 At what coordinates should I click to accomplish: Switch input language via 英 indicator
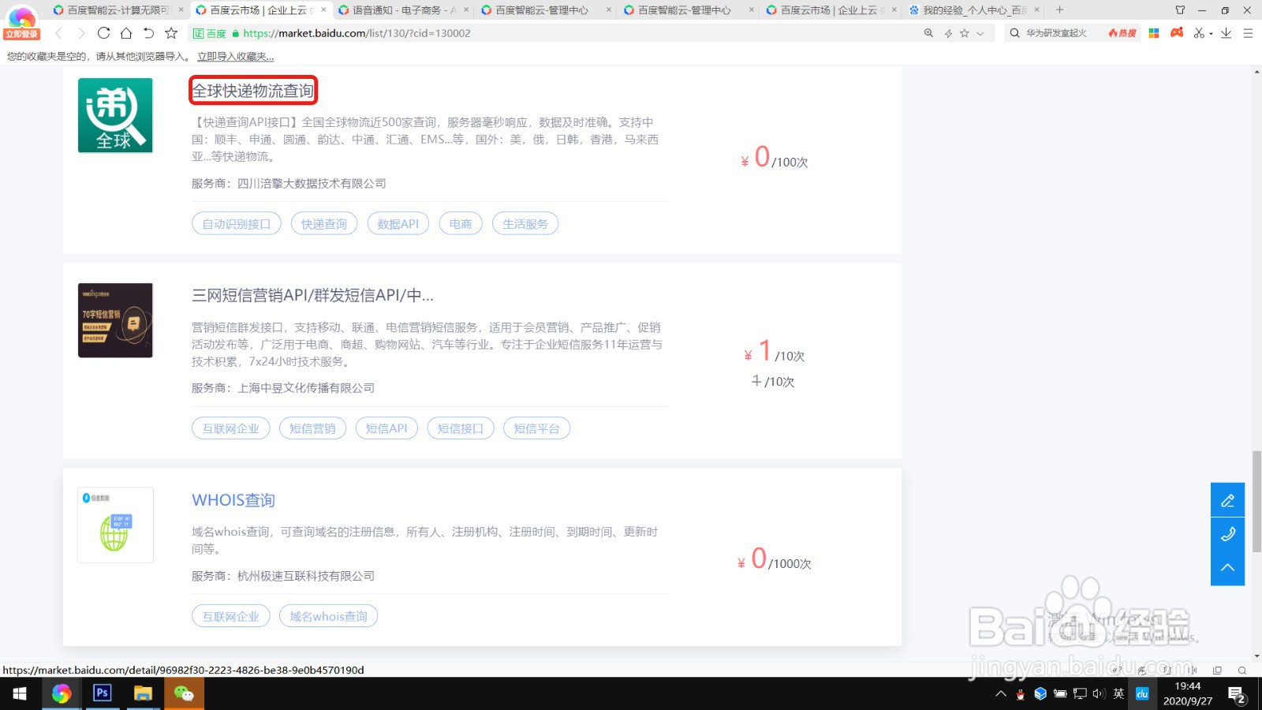pos(1118,693)
